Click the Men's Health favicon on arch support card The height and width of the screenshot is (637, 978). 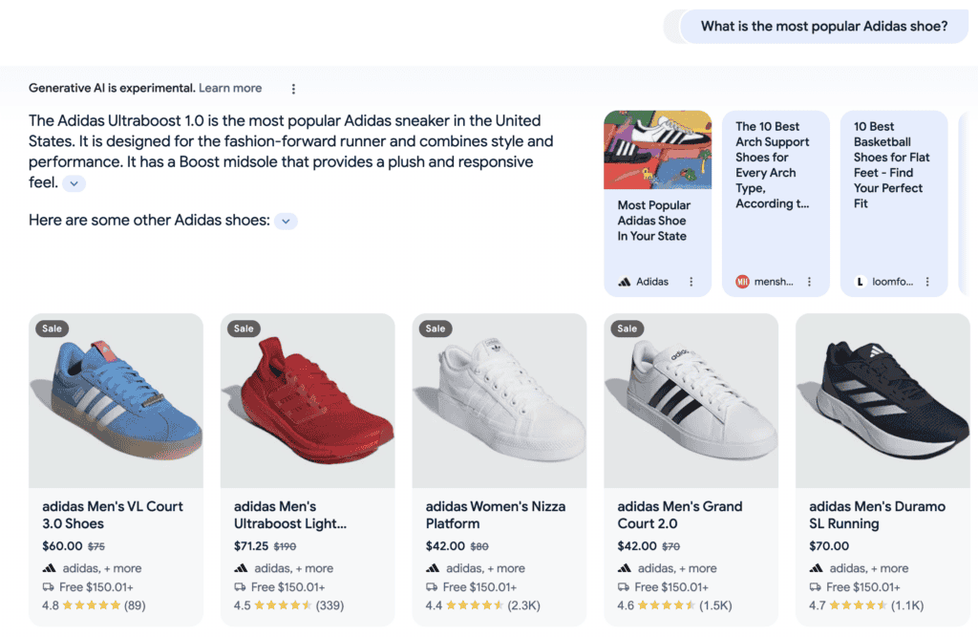point(743,281)
